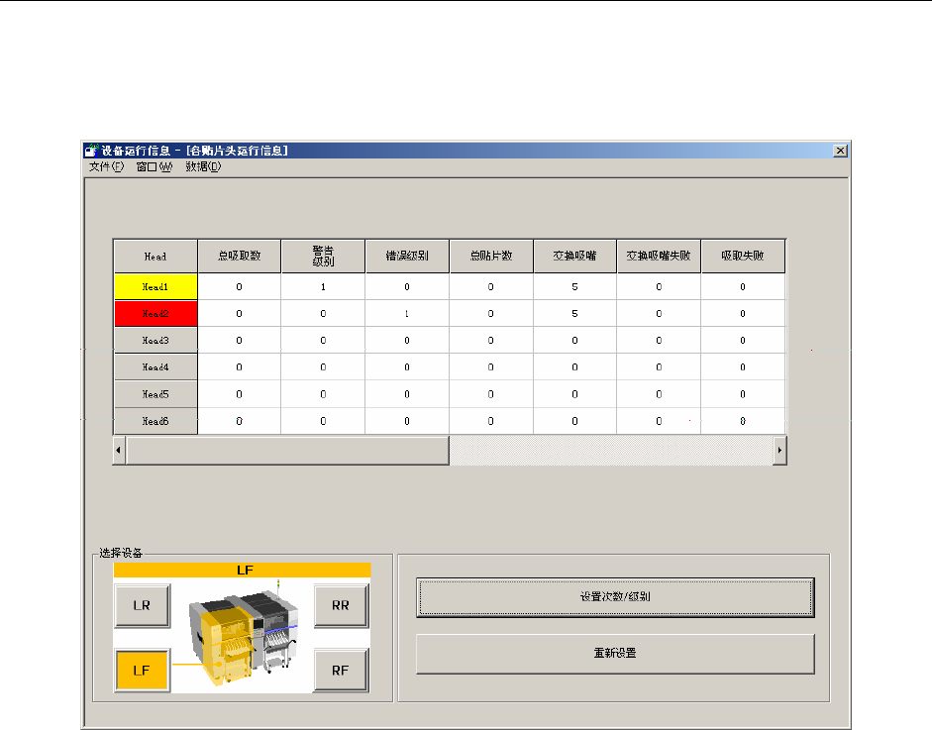Select the RR device button
The height and width of the screenshot is (730, 932).
[x=341, y=606]
